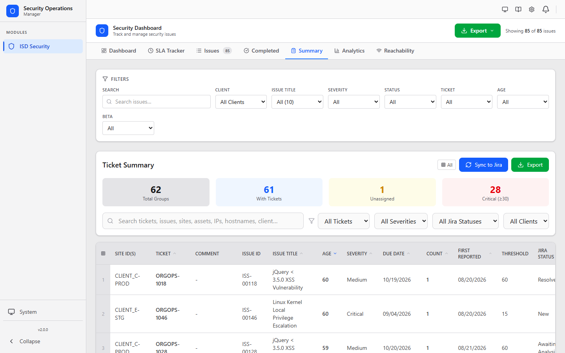Open All Clients dropdown in Ticket Summary

point(526,221)
